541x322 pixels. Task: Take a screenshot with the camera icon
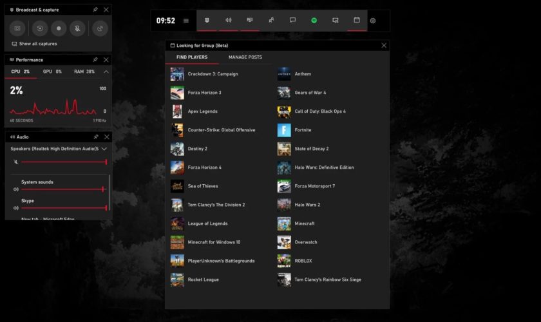[17, 28]
